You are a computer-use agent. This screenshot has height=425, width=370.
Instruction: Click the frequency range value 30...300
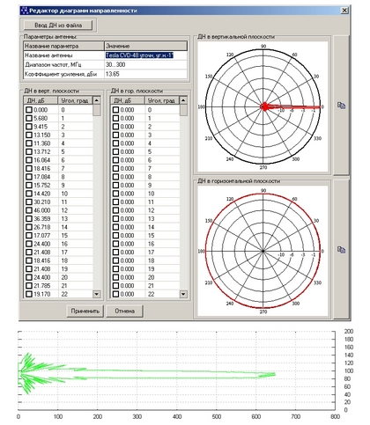pos(115,64)
